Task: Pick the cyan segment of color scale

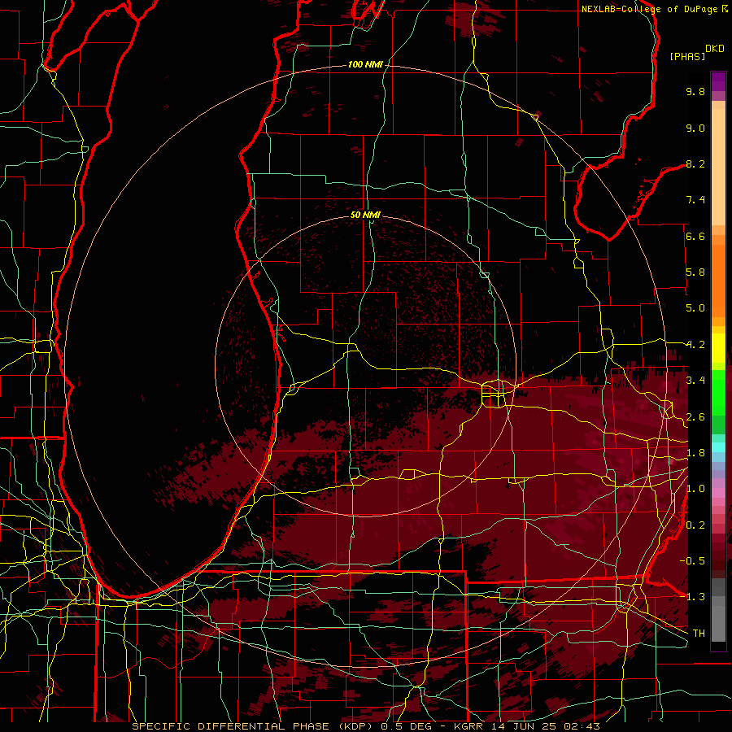Action: [718, 447]
